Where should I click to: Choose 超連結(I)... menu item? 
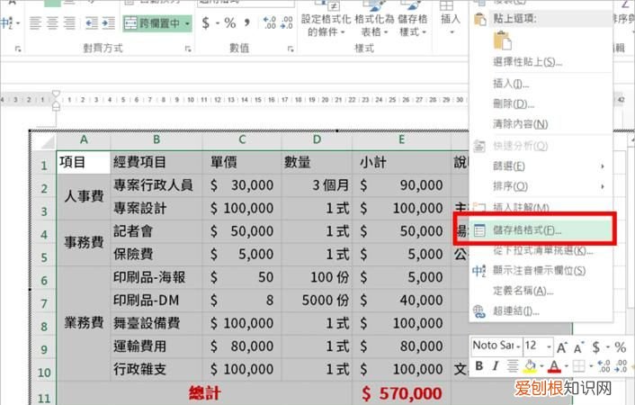click(541, 311)
